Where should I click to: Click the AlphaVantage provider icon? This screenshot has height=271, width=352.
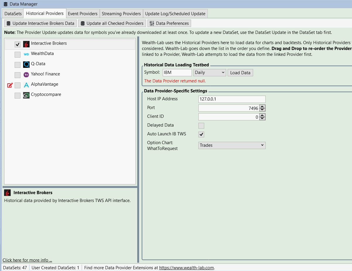coord(26,85)
